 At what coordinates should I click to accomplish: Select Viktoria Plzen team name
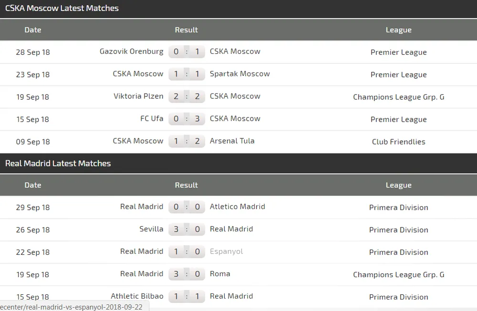[138, 96]
